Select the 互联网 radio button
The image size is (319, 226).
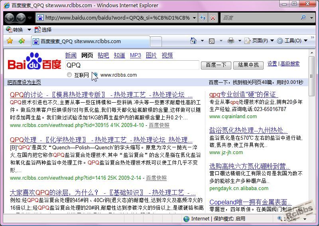tap(69, 75)
